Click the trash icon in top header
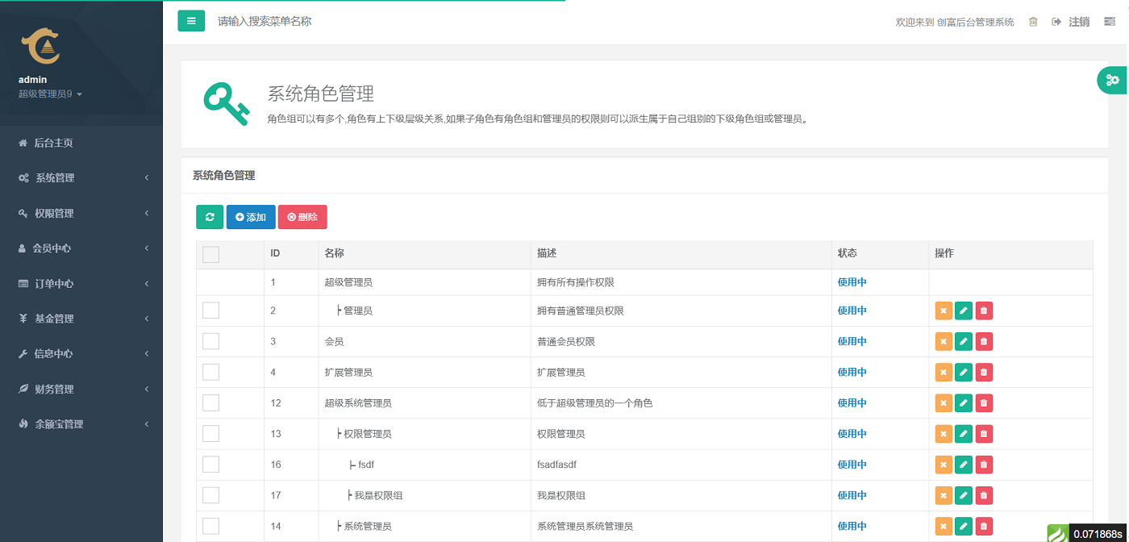 point(1033,22)
